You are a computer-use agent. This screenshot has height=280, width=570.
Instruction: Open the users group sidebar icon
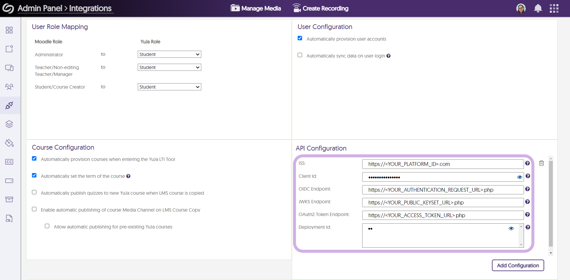[x=9, y=87]
